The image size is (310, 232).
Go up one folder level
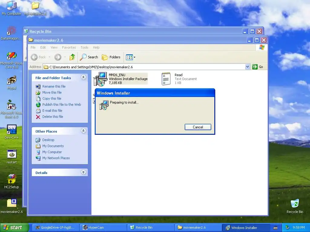(72, 57)
